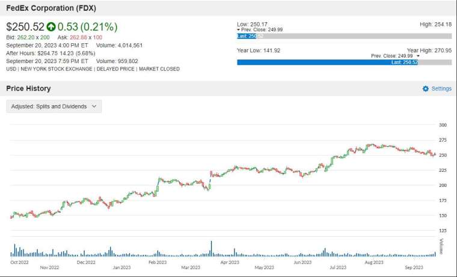457x277 pixels.
Task: Click the After Hours: $264.75 line
Action: 51,53
